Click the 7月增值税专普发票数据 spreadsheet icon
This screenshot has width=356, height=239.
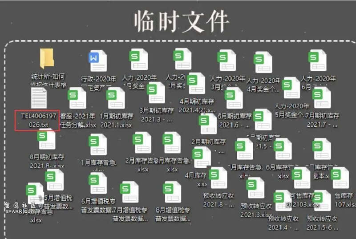[x=129, y=192]
